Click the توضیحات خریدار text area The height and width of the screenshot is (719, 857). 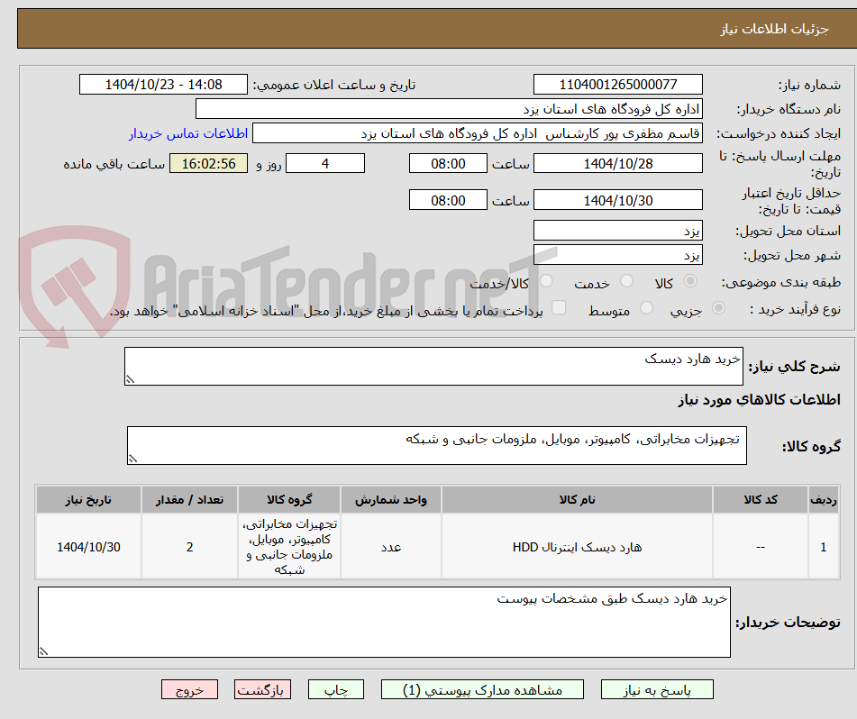click(x=384, y=622)
